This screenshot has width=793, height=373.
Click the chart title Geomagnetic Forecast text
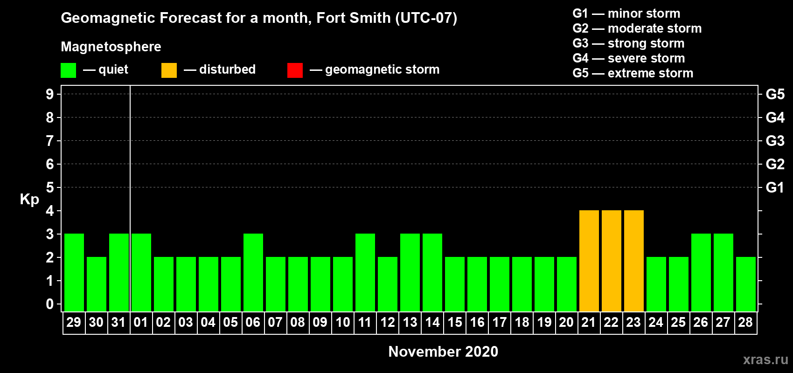259,18
